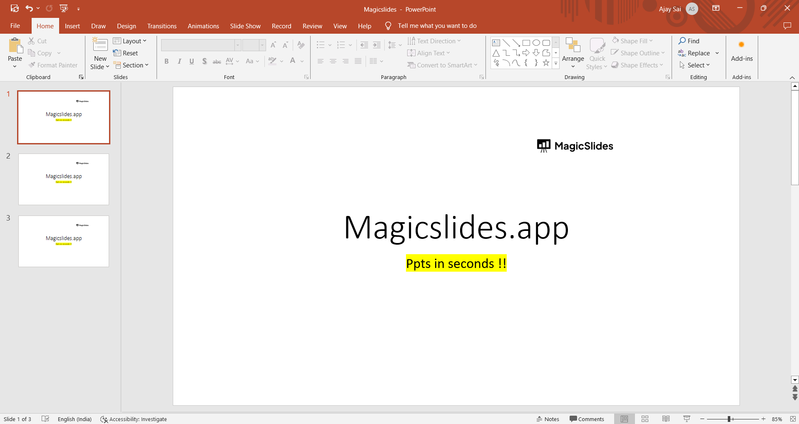Fit slide to current window icon
Image resolution: width=799 pixels, height=424 pixels.
793,419
